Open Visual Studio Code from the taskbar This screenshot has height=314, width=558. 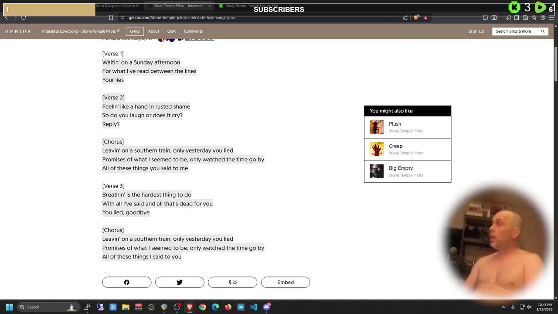254,307
